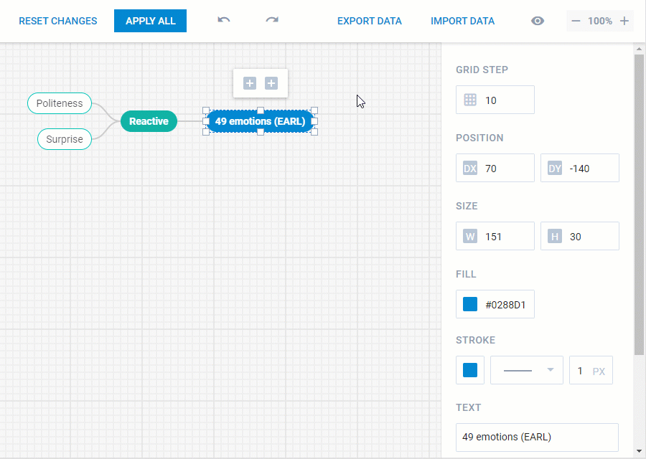646x459 pixels.
Task: Select the Surprise node
Action: click(65, 139)
